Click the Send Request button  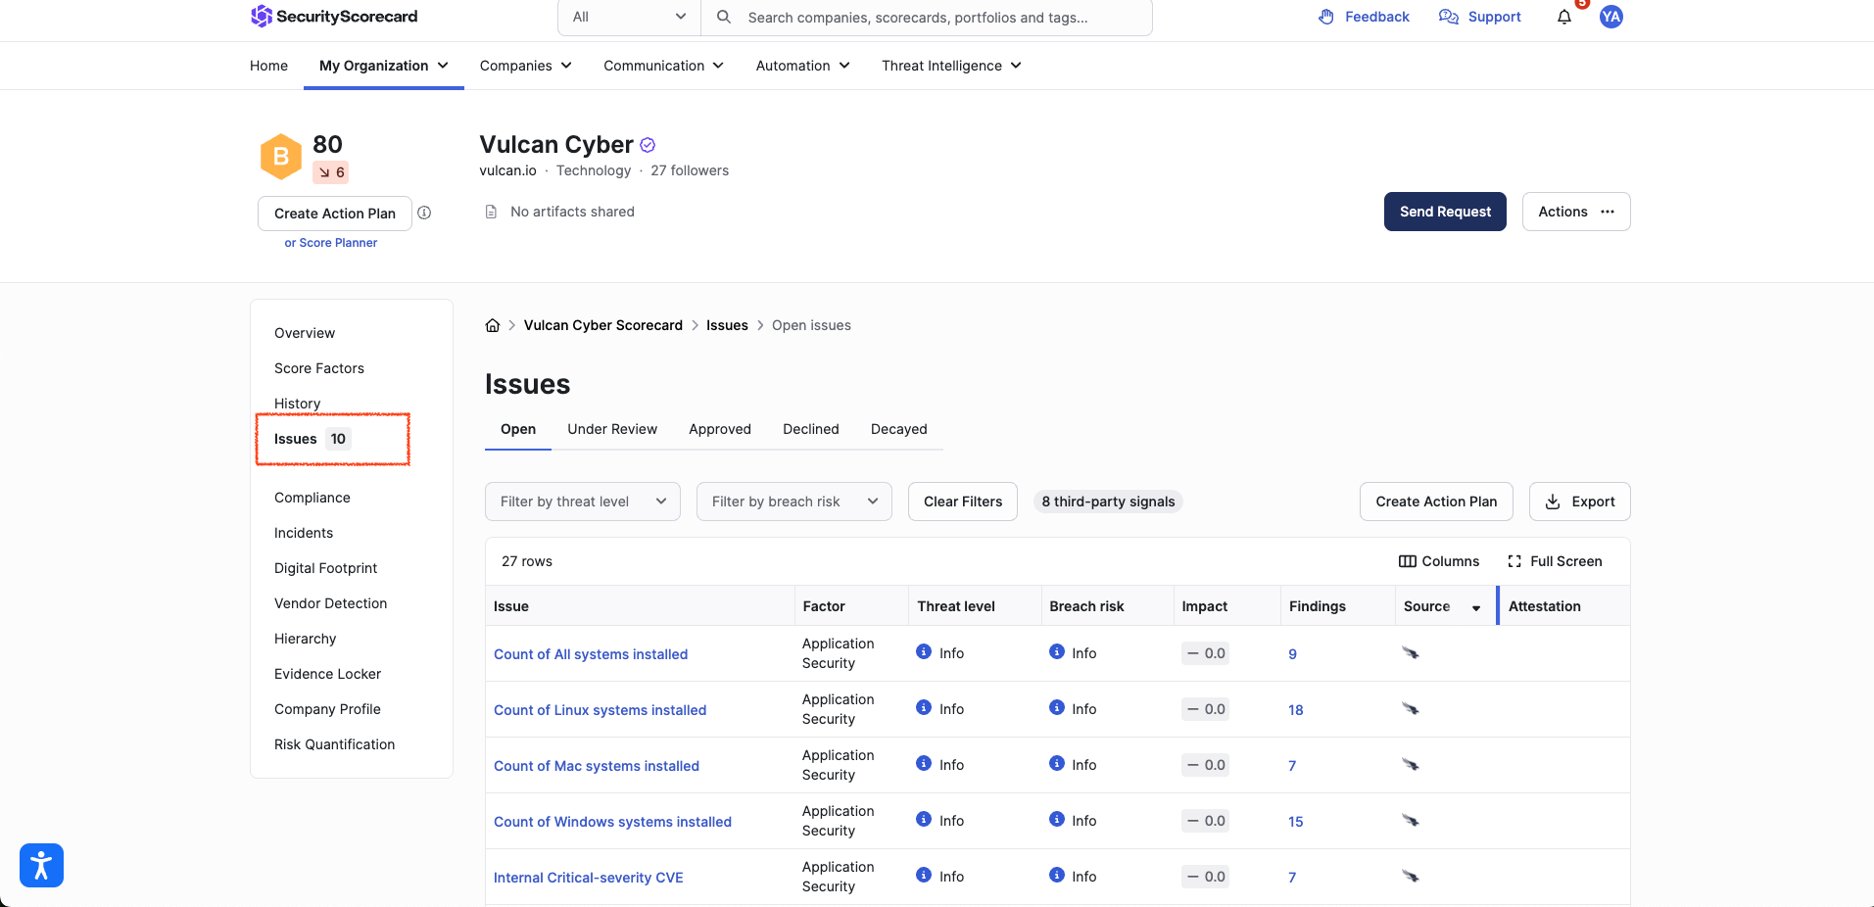[x=1445, y=212]
